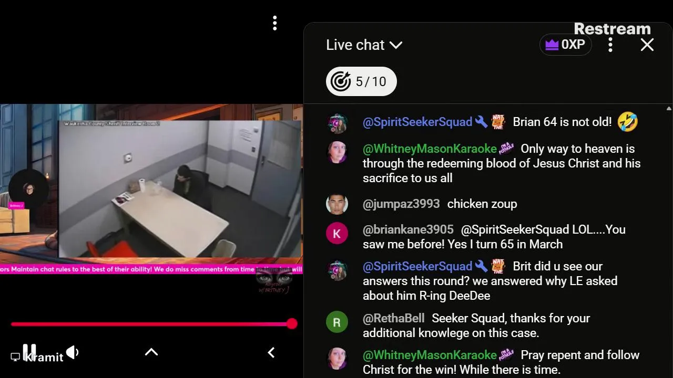This screenshot has height=378, width=673.
Task: Open the 5/10 target goal chip
Action: pos(361,81)
